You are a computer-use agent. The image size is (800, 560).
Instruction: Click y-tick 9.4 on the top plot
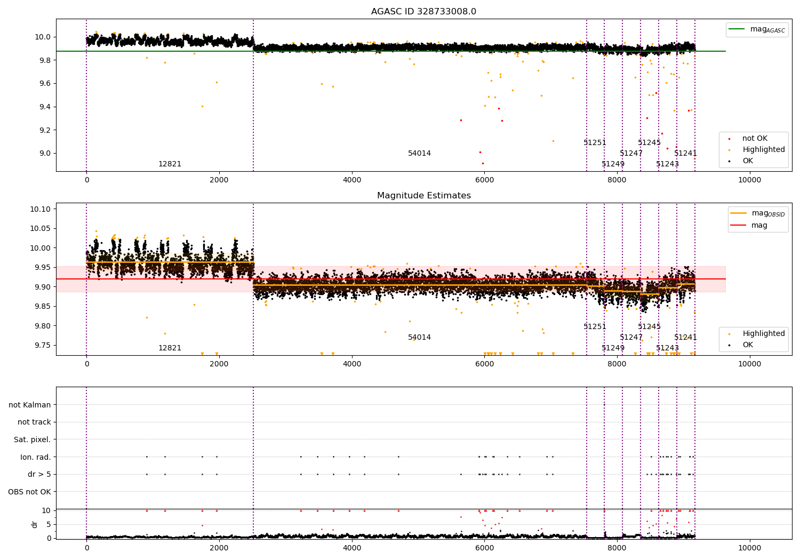[x=45, y=107]
